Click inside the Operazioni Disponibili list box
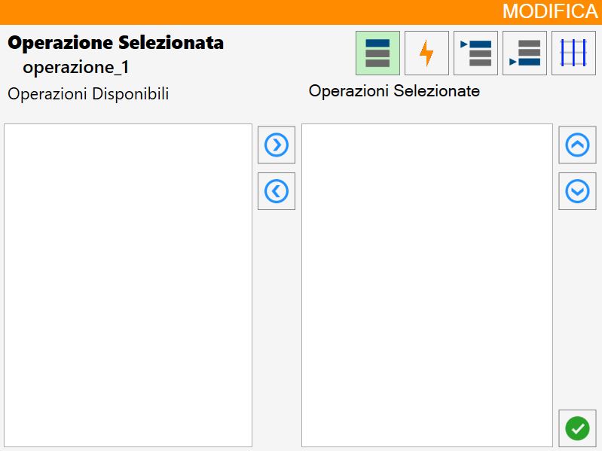Viewport: 602px width, 451px height. coord(128,285)
